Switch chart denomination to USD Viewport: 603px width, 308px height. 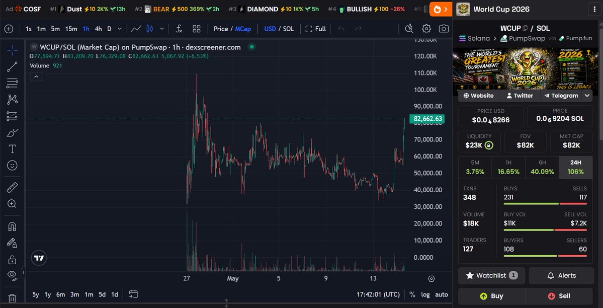[x=270, y=29]
